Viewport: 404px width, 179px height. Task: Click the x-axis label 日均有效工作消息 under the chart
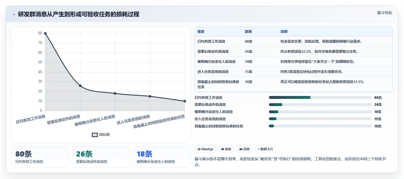pyautogui.click(x=31, y=119)
